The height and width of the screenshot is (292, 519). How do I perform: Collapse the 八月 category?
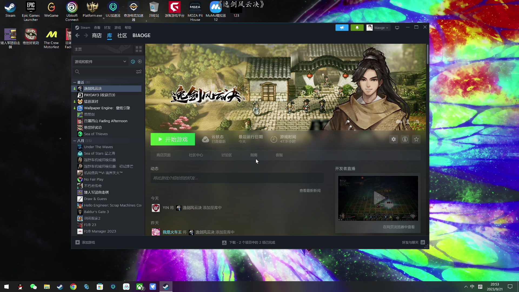tap(75, 141)
